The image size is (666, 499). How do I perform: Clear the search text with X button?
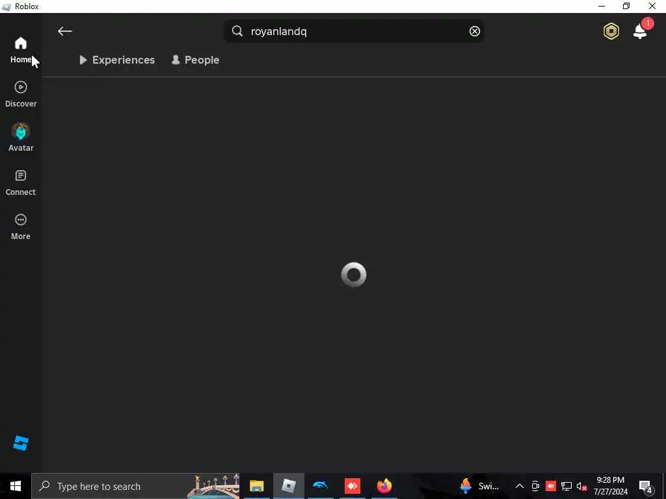(474, 31)
